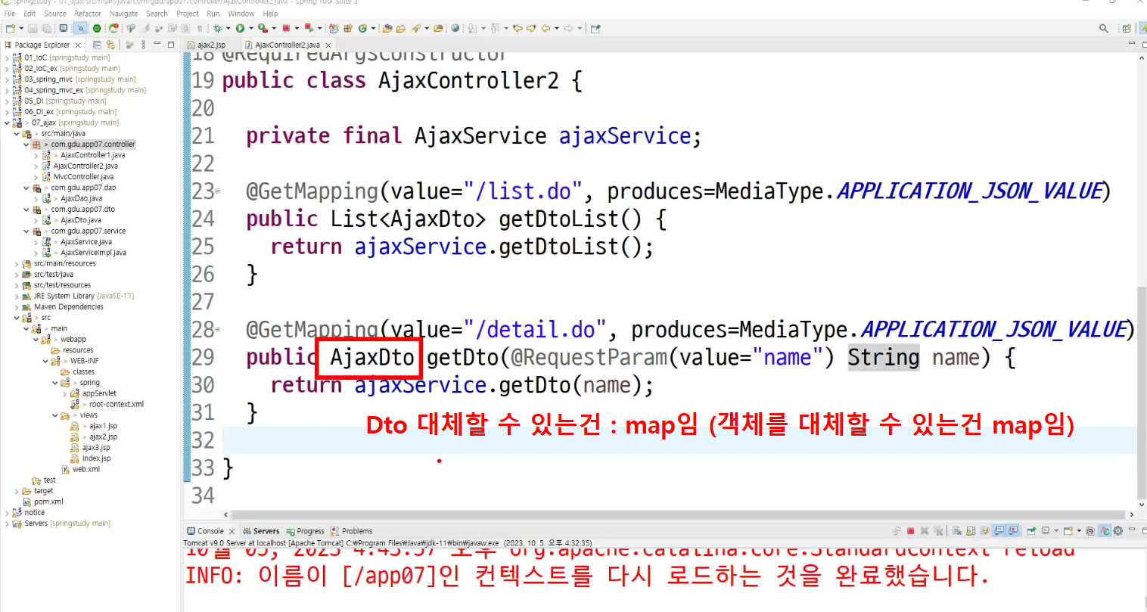Click the Search magnifier icon at top right
Image resolution: width=1147 pixels, height=612 pixels.
pos(1104,28)
